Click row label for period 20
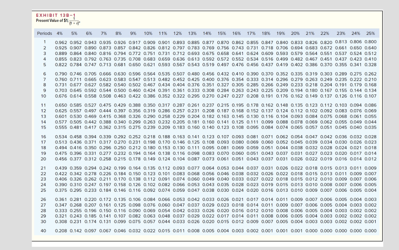The height and width of the screenshot is (250, 399). (44, 159)
